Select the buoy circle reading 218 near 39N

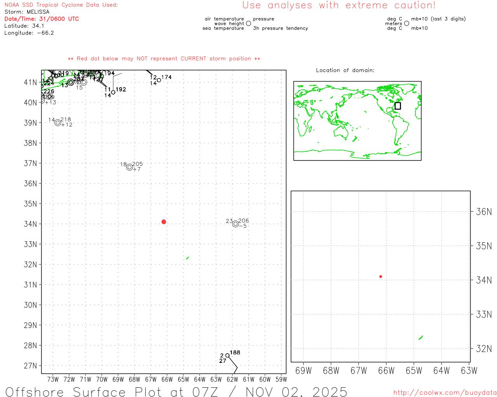58,123
